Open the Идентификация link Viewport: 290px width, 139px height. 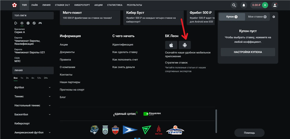(123, 45)
